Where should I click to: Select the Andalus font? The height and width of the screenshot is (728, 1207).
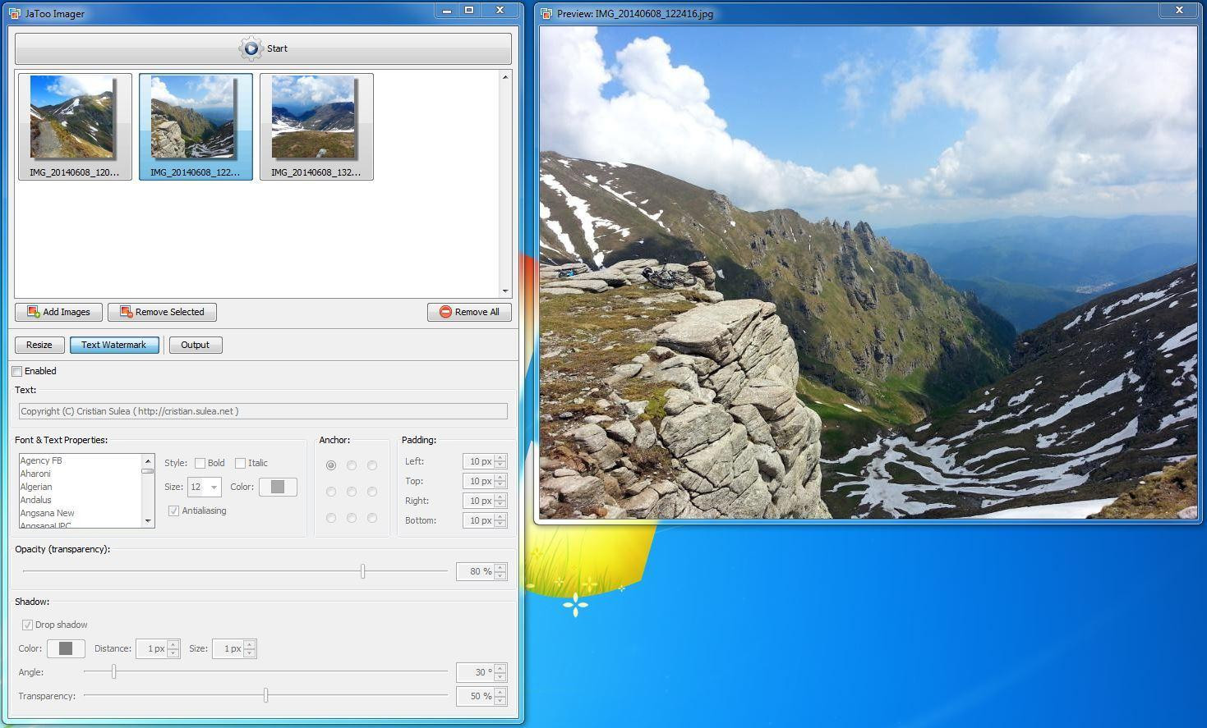click(x=36, y=500)
